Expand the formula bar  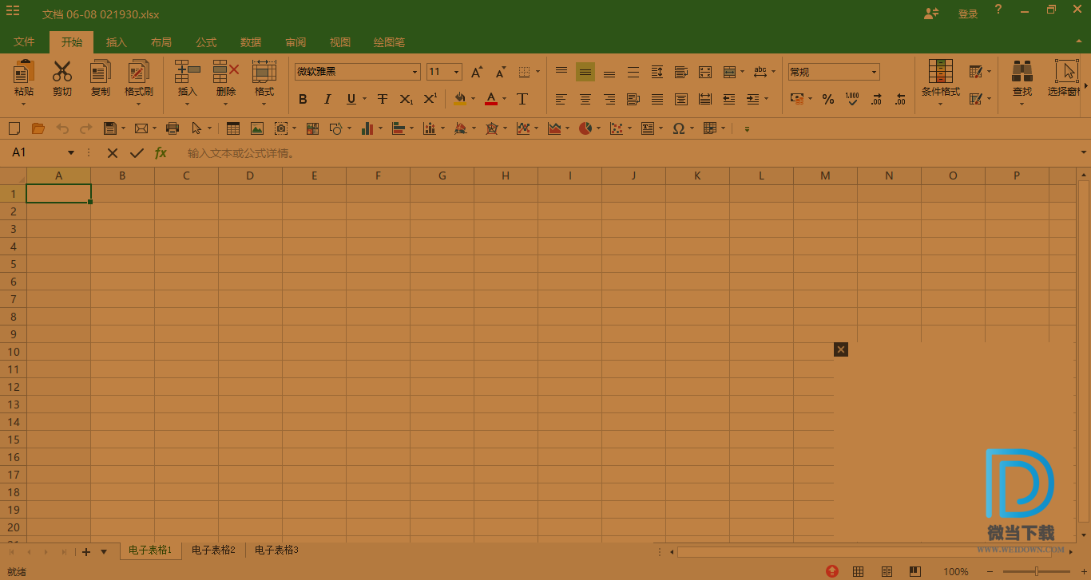(x=1083, y=152)
